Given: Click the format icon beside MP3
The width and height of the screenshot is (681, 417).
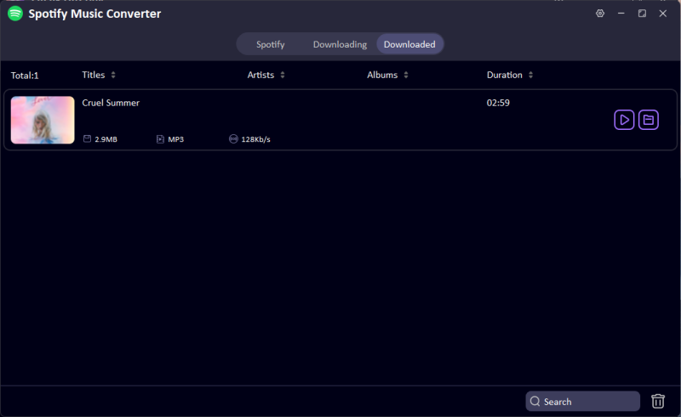Looking at the screenshot, I should pos(160,138).
